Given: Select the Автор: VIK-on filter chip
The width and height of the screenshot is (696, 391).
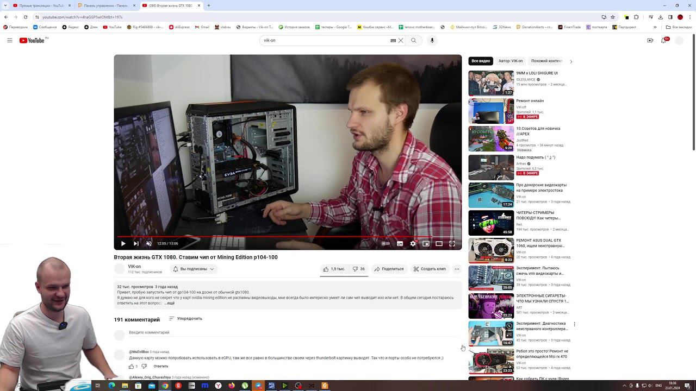Looking at the screenshot, I should [511, 61].
